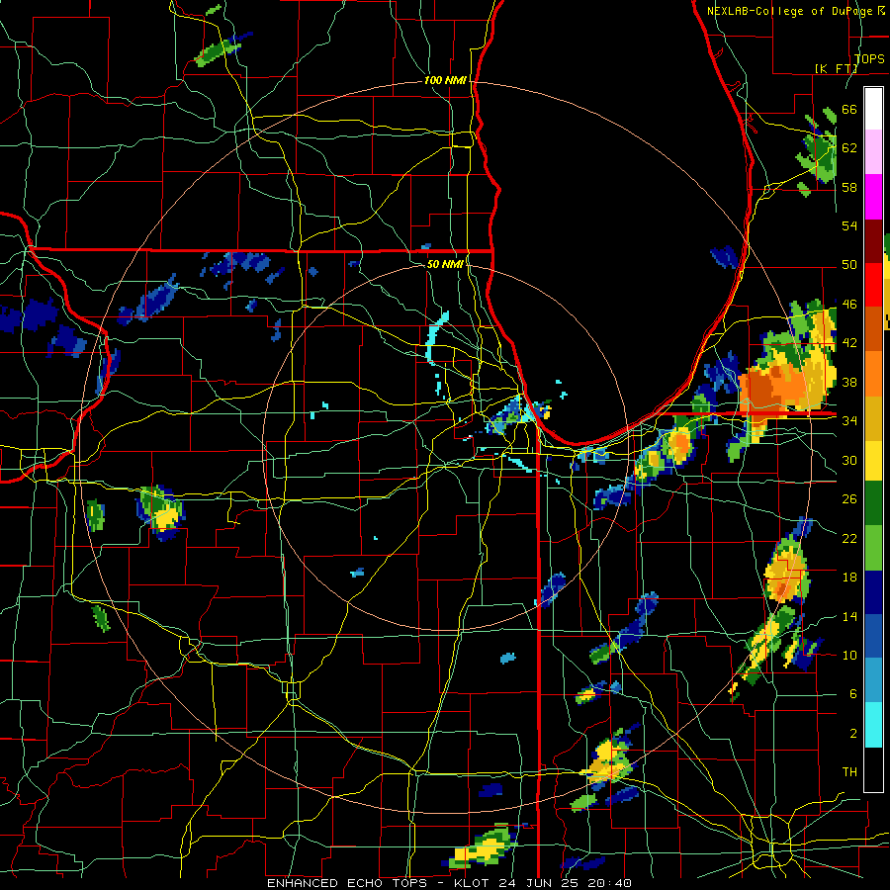Click the light green swatch near 22

[873, 548]
